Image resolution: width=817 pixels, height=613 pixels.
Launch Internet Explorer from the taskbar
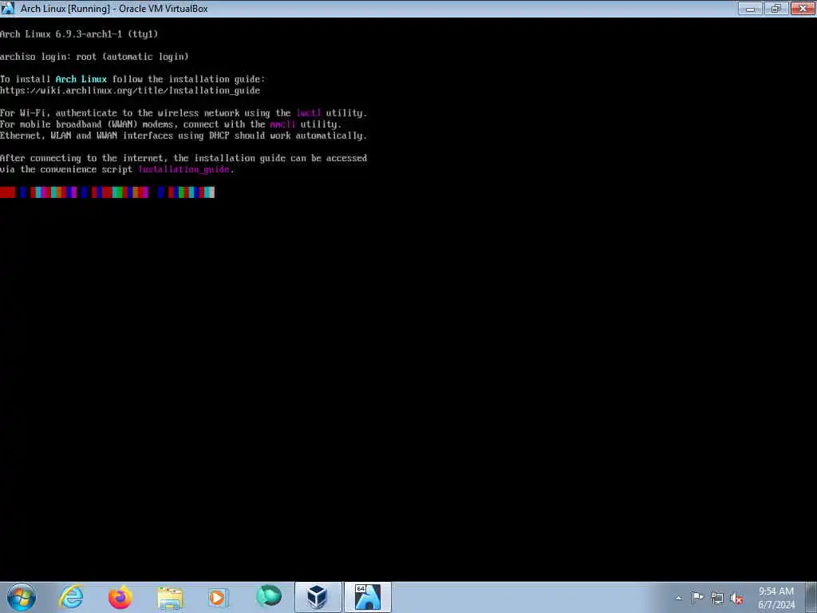71,597
